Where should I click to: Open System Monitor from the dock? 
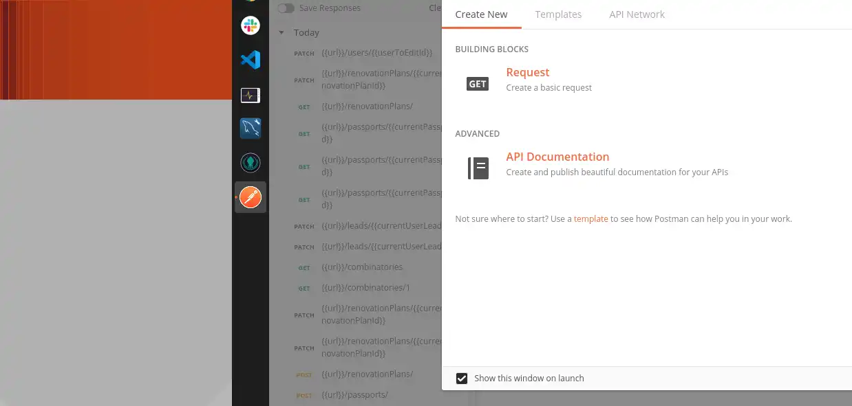pos(251,95)
